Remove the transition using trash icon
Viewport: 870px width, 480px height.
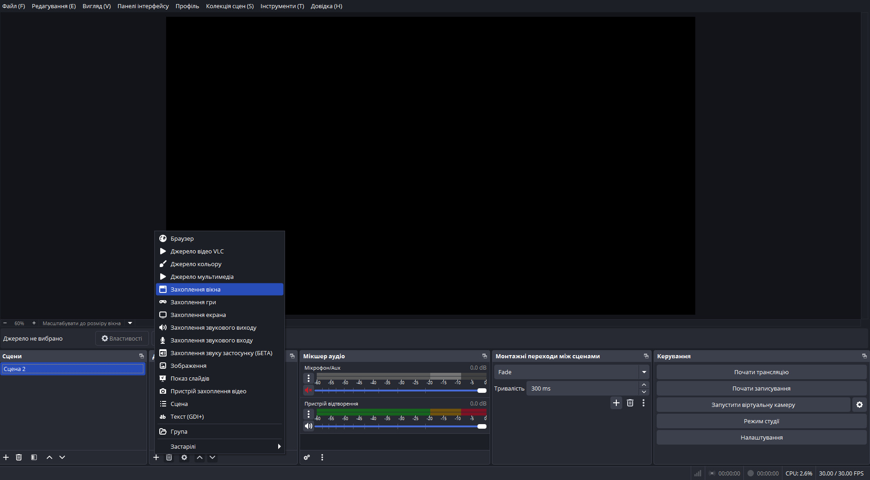click(630, 403)
